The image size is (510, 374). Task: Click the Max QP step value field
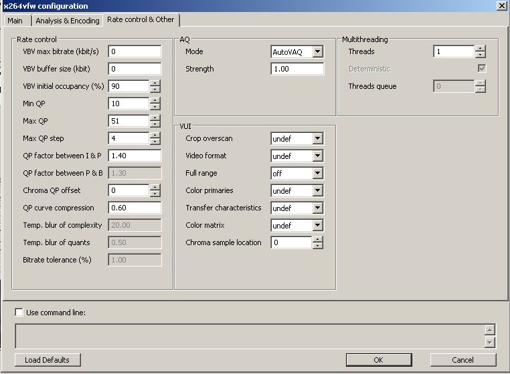tap(129, 138)
